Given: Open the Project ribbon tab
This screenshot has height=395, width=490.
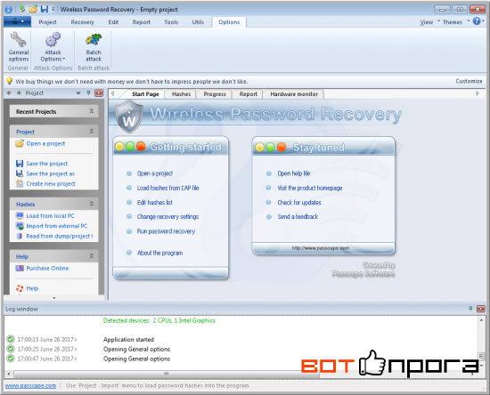Looking at the screenshot, I should pyautogui.click(x=47, y=22).
